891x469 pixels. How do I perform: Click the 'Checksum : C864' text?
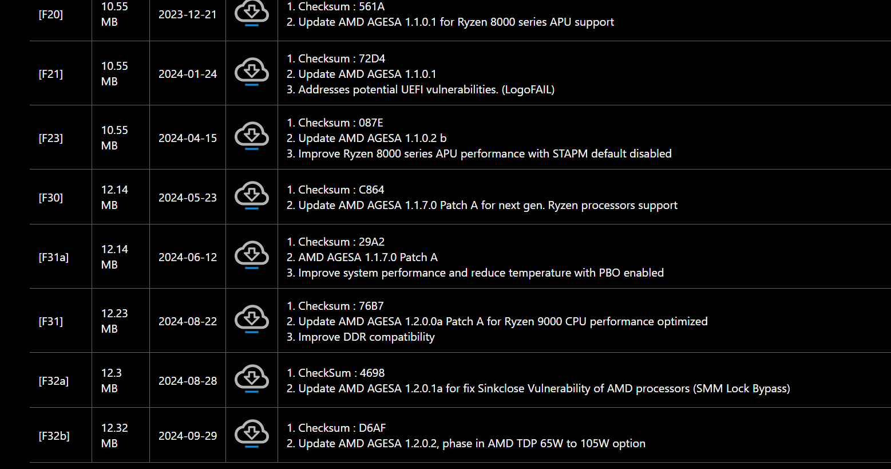pyautogui.click(x=335, y=190)
